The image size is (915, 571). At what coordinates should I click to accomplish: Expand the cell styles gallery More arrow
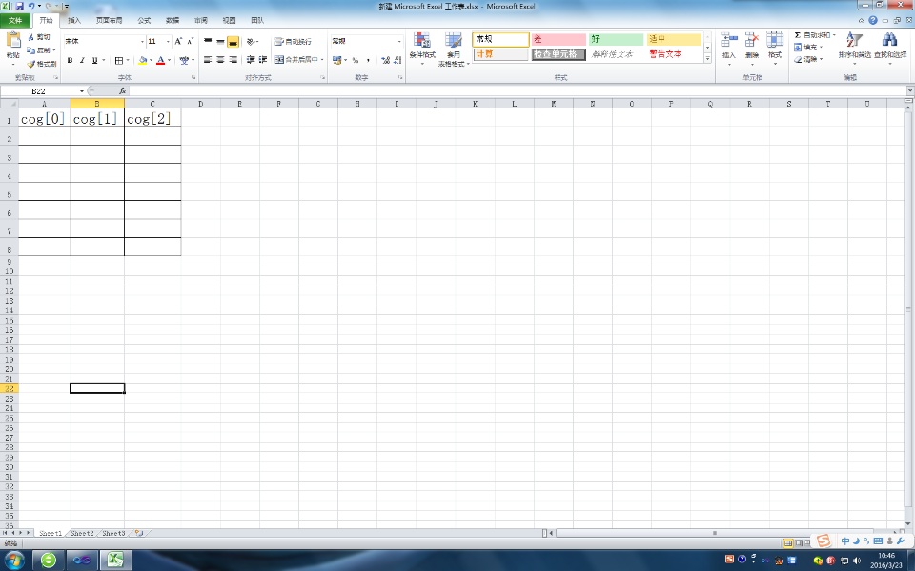tap(708, 58)
